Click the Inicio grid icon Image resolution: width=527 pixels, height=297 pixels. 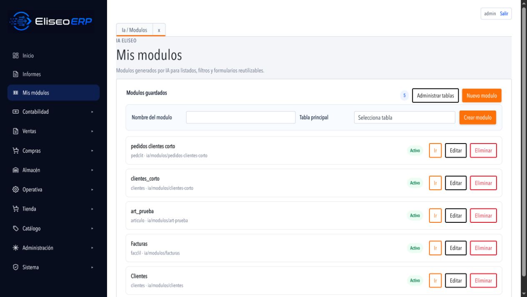[x=16, y=55]
